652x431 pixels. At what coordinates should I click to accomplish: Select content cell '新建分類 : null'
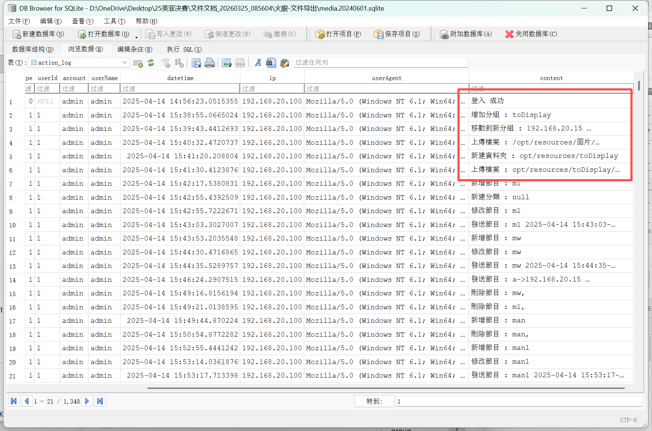(551, 197)
